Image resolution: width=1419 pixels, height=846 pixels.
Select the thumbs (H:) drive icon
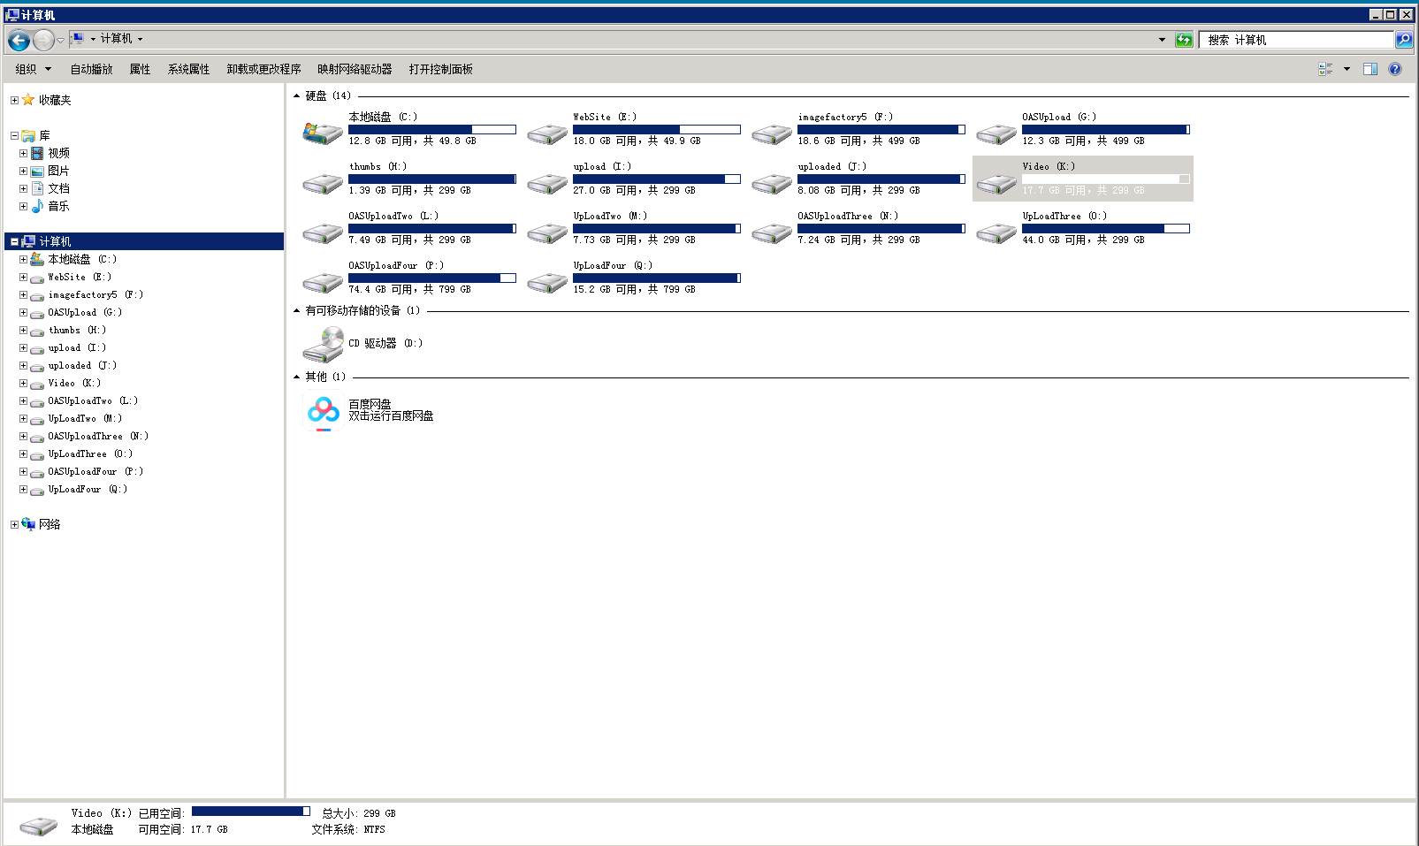pos(323,183)
